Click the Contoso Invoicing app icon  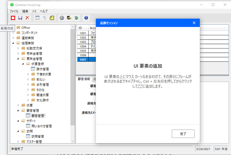click(x=12, y=5)
